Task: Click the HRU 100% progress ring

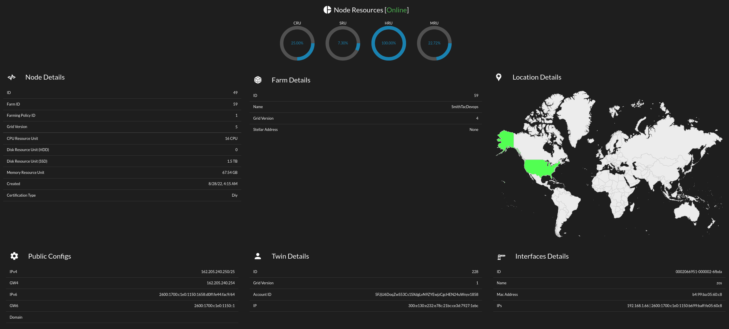Action: (388, 43)
